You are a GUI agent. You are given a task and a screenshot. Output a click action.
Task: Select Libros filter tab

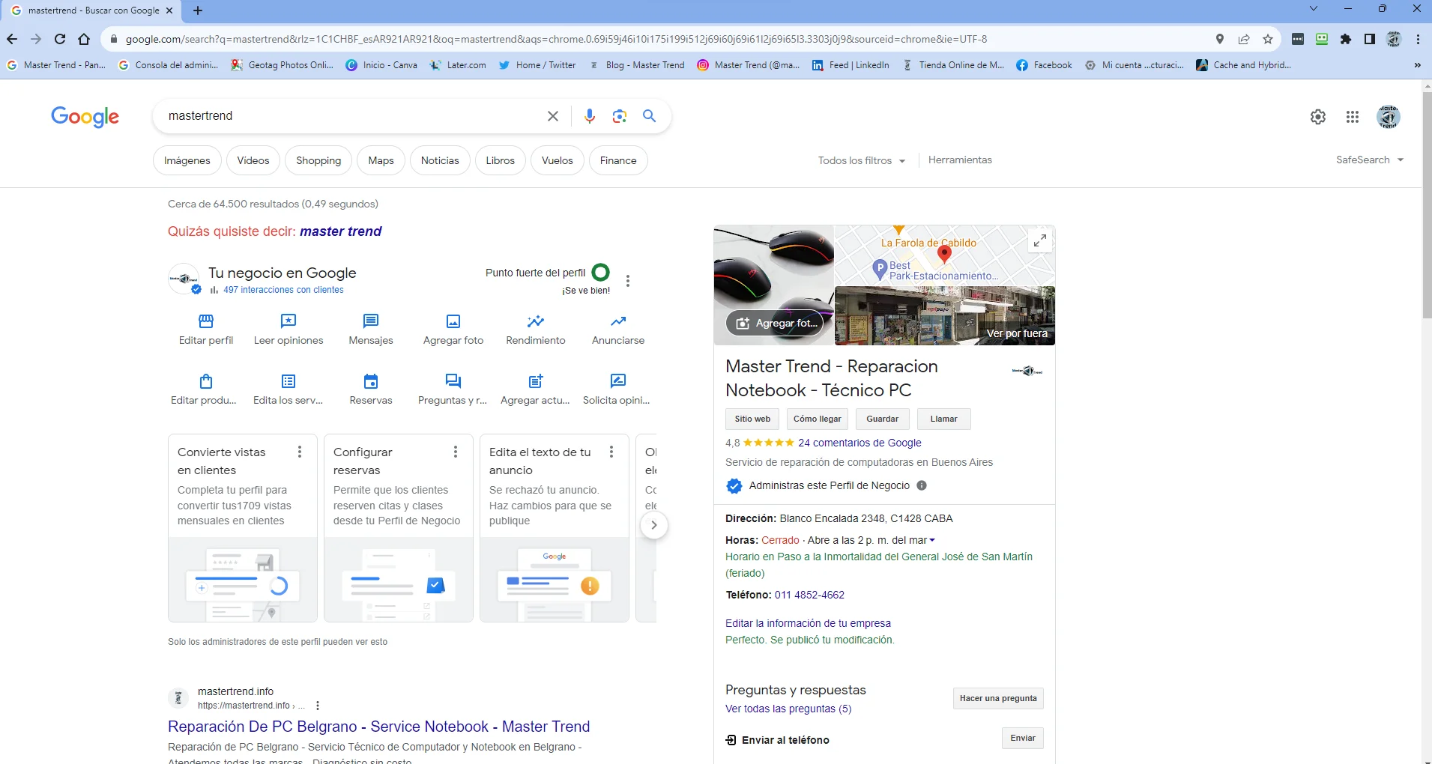[x=501, y=160]
